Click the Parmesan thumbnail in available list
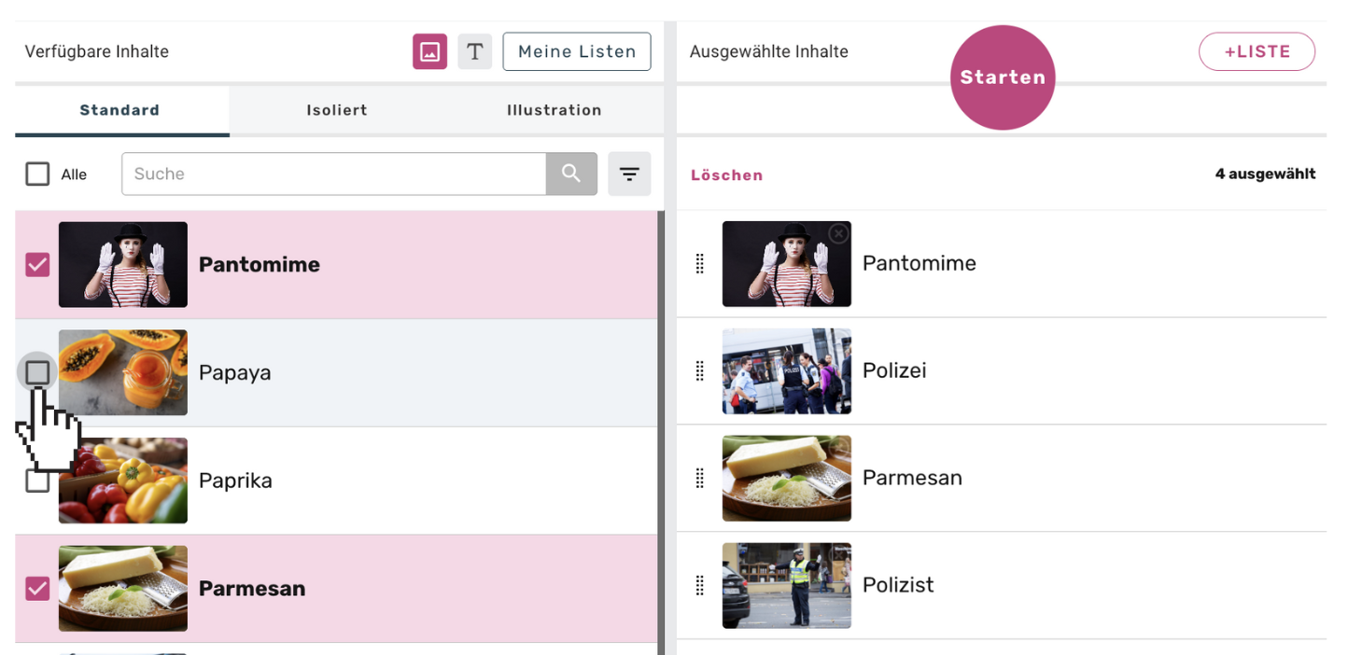 123,589
